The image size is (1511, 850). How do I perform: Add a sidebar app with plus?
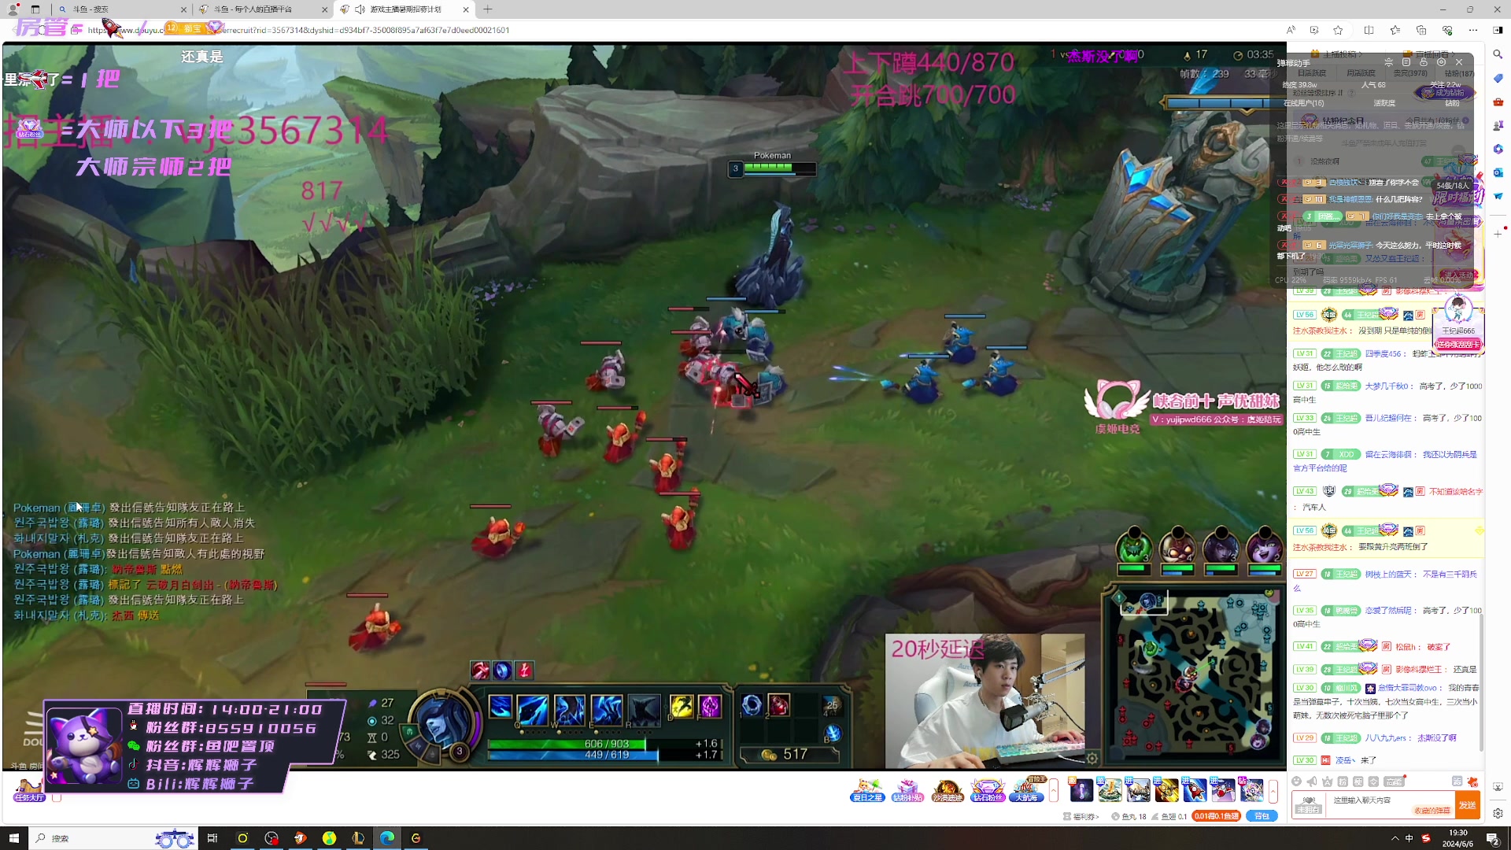[1498, 234]
